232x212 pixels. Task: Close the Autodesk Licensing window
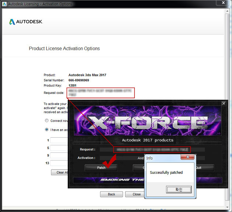(x=223, y=3)
